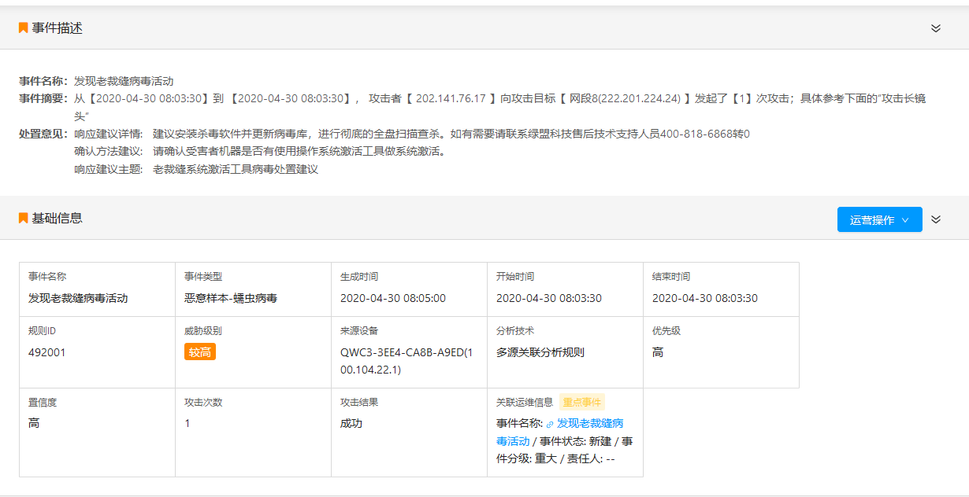Collapse the 事件描述 section with double chevron

[x=936, y=28]
